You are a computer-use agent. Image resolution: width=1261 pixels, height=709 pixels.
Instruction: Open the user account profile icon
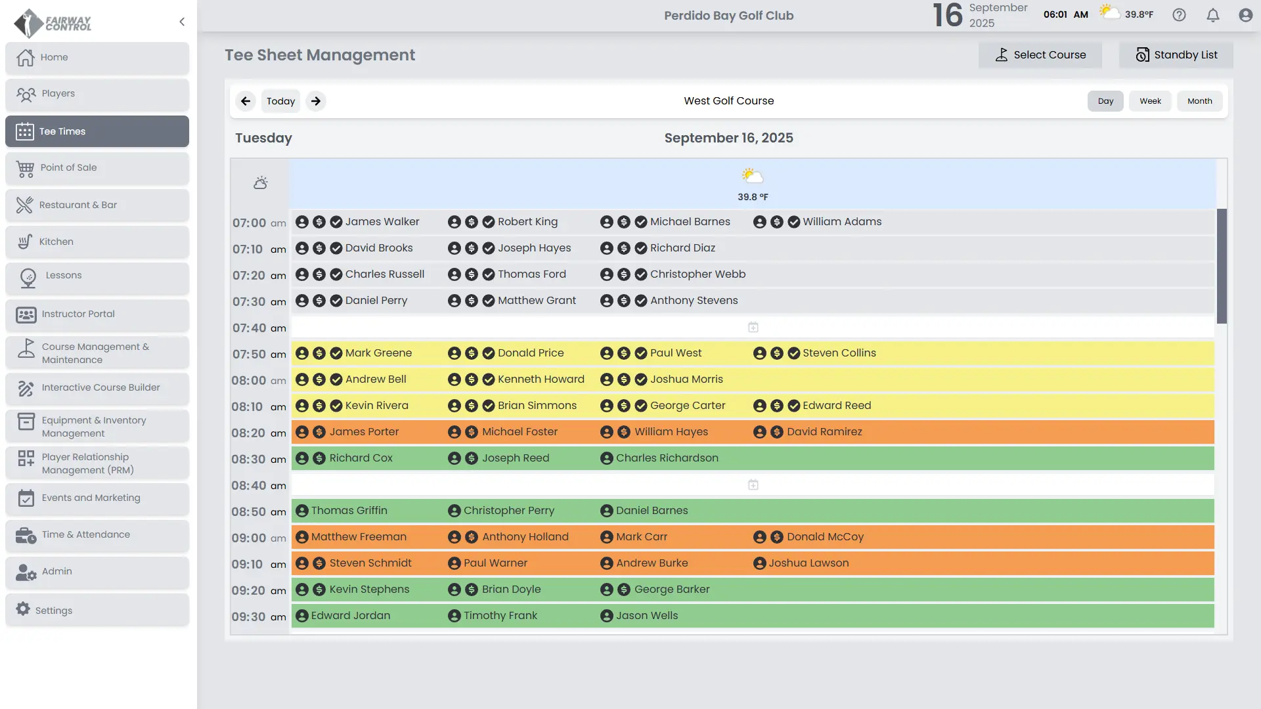pyautogui.click(x=1245, y=15)
